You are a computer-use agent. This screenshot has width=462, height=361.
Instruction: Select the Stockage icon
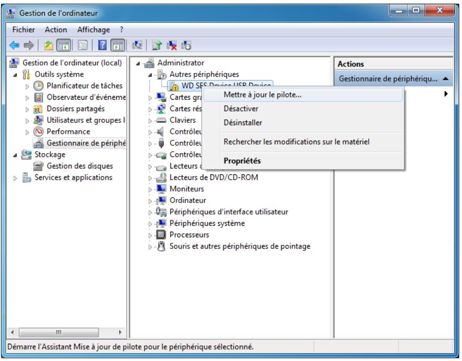pos(26,155)
